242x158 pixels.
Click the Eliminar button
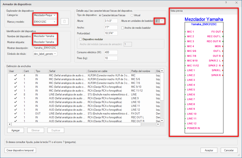[x=36, y=130]
